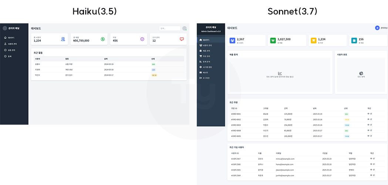This screenshot has width=388, height=185.
Task: Edit user #USR-2567 with pencil icon
Action: 374,158
